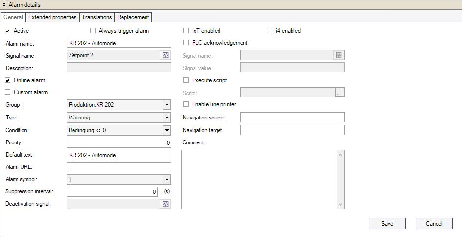Open the Group dropdown Produktion.KR.202
Viewport: 462px width, 237px height.
pos(167,105)
